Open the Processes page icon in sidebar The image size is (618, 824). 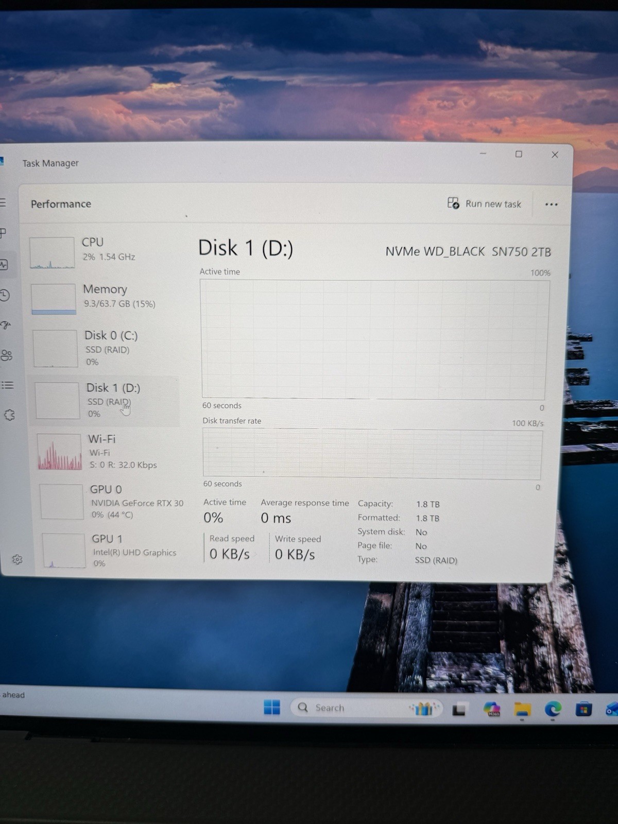click(x=3, y=233)
